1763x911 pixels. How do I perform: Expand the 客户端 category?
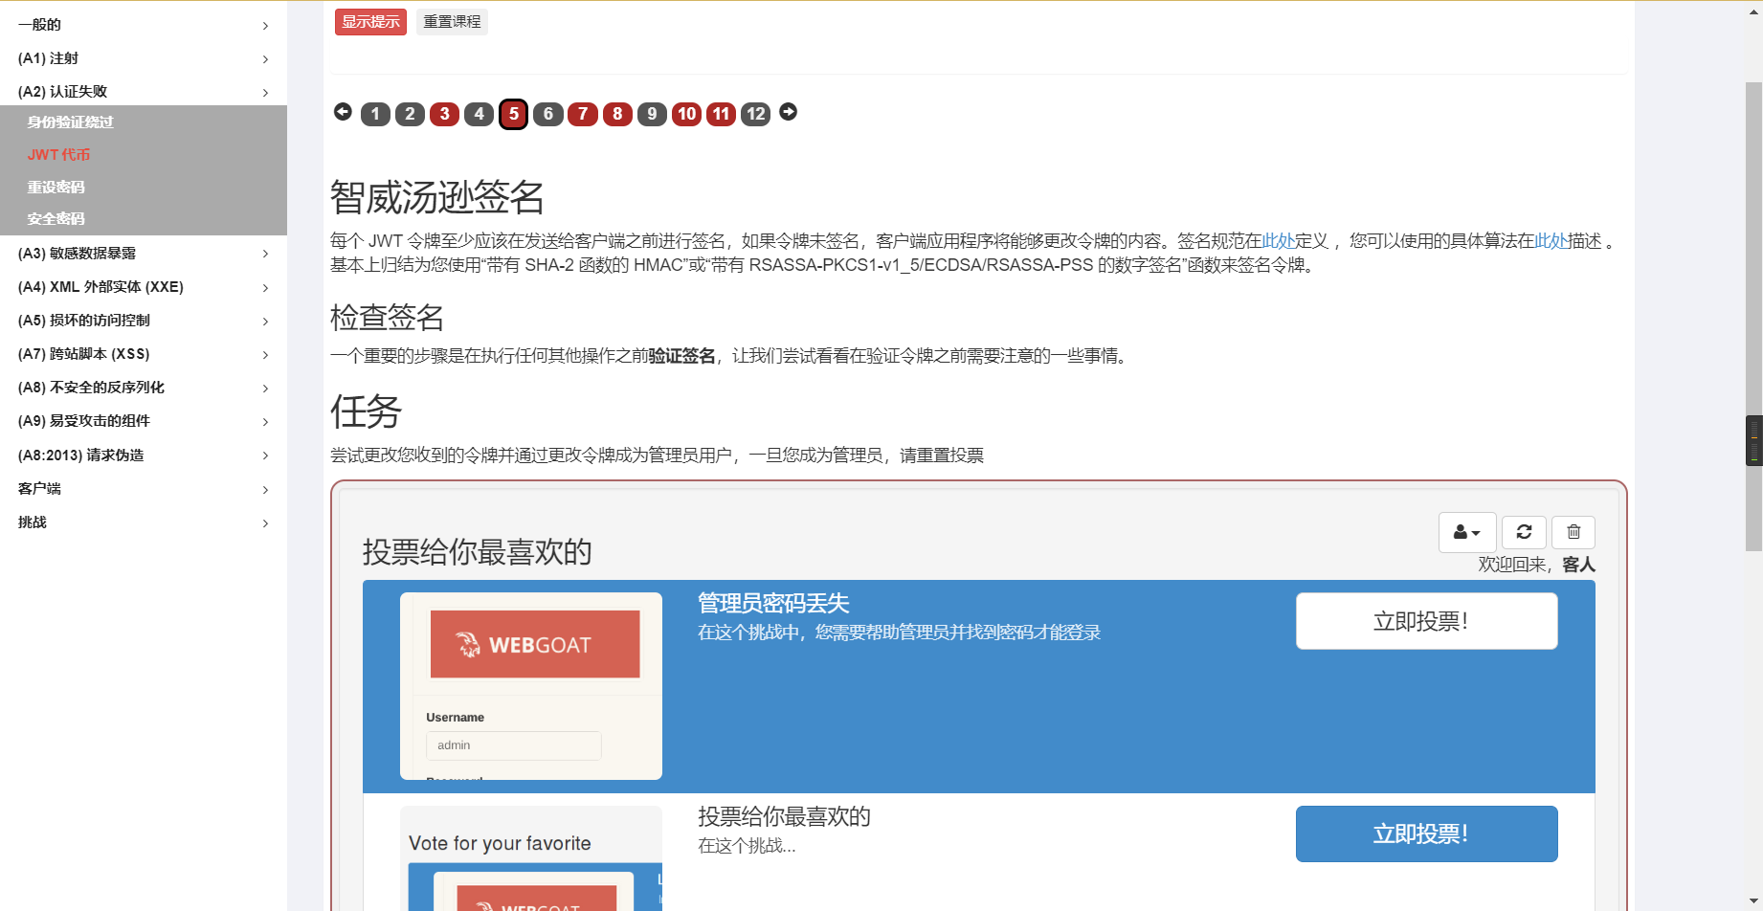point(144,489)
